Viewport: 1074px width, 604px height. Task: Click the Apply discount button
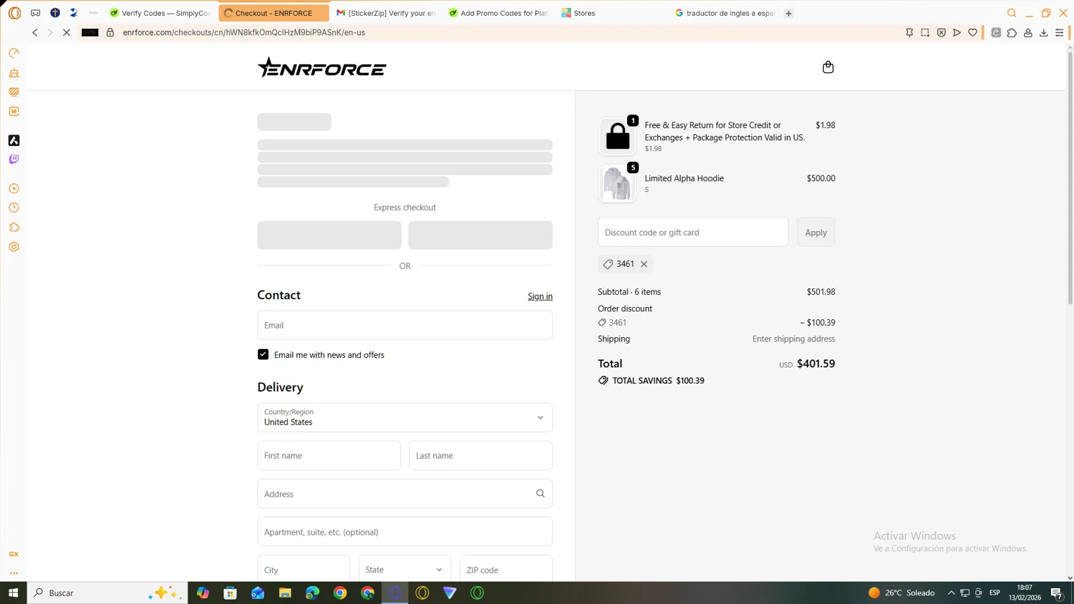pyautogui.click(x=816, y=233)
